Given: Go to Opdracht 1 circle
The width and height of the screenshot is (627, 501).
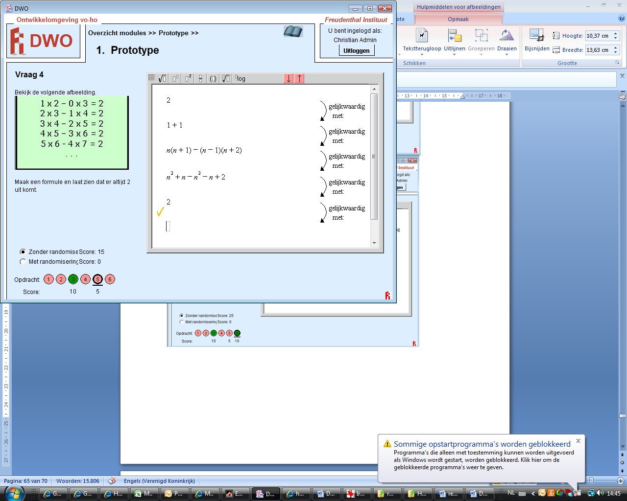Looking at the screenshot, I should [48, 279].
